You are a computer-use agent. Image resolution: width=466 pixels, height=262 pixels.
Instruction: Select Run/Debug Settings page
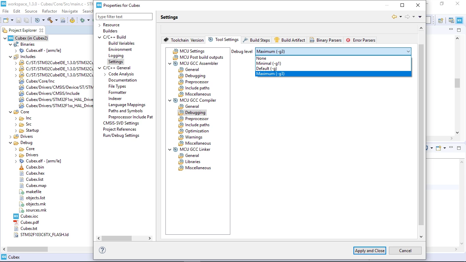(121, 135)
